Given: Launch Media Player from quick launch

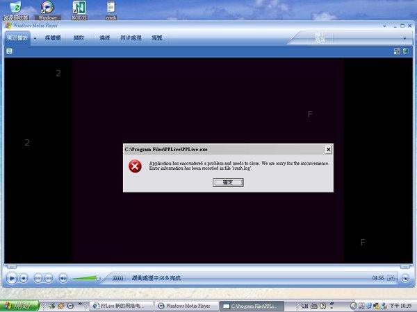Looking at the screenshot, I should (x=70, y=306).
